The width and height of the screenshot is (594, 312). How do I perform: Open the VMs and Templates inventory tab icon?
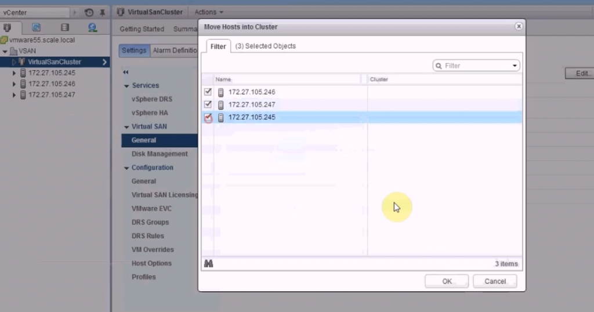coord(36,27)
